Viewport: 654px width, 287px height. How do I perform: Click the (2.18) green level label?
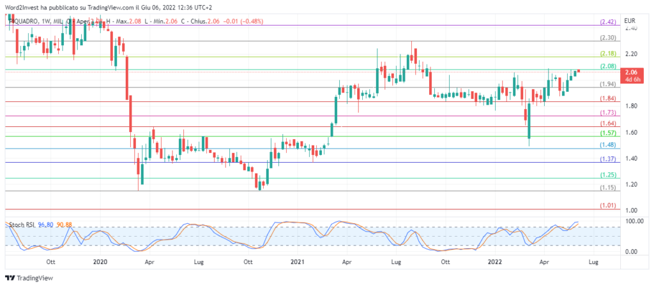click(x=607, y=54)
